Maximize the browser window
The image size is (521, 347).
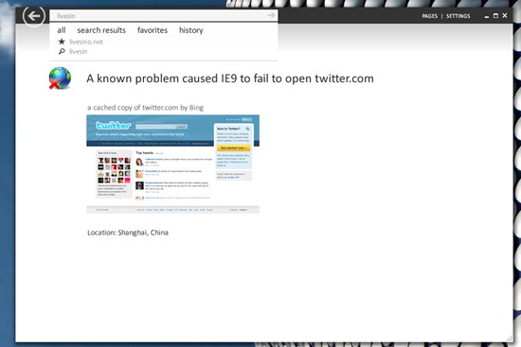point(495,15)
